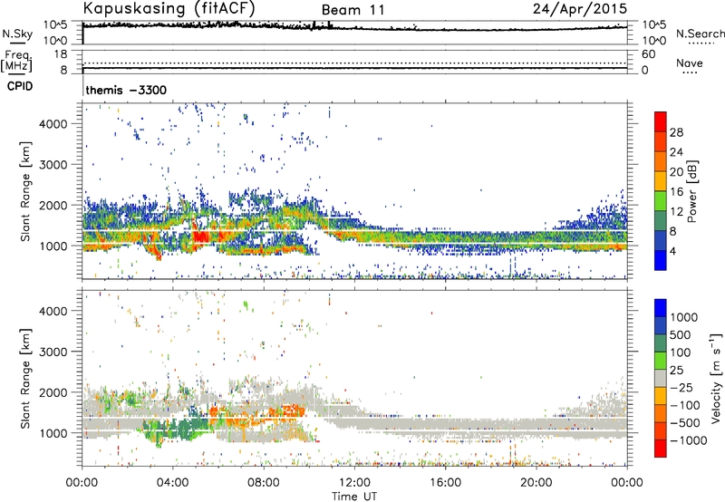Image resolution: width=725 pixels, height=502 pixels.
Task: Click the "4" Power colorbar label
Action: click(x=672, y=251)
